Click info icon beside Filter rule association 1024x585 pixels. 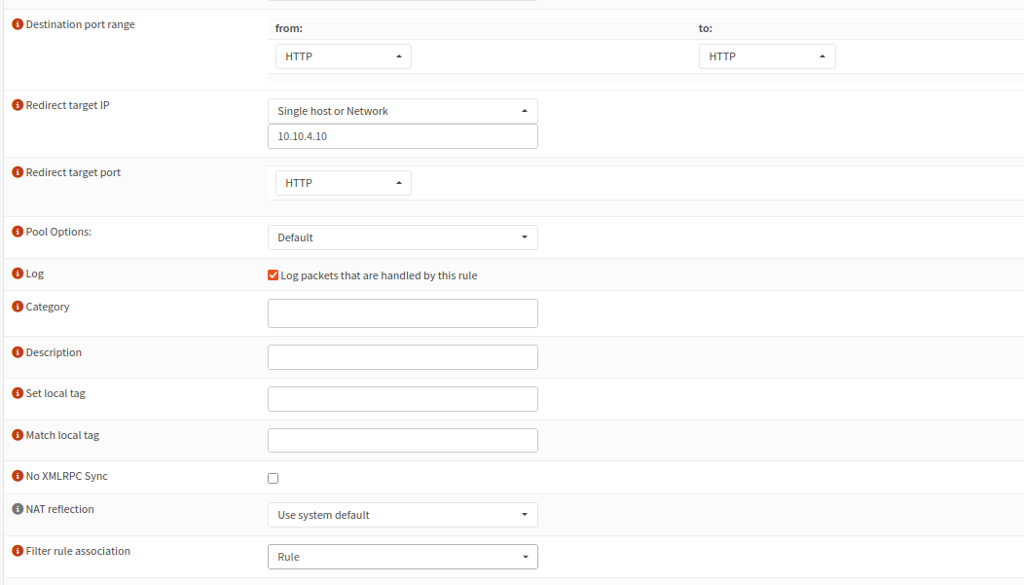click(18, 551)
